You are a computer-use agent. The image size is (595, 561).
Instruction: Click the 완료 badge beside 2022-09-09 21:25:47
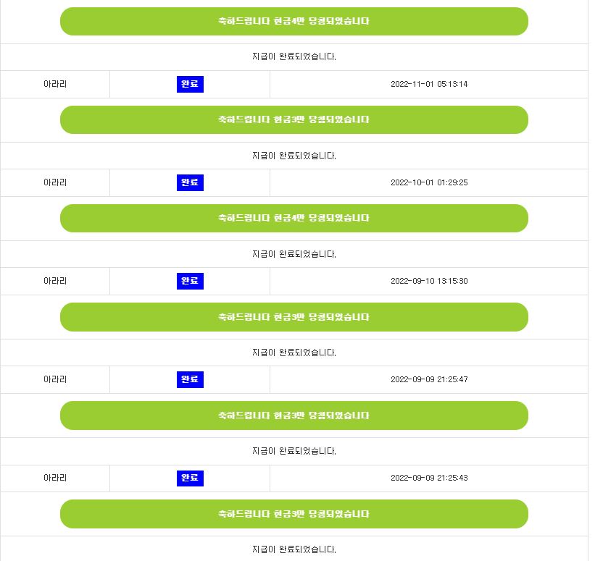[x=190, y=379]
